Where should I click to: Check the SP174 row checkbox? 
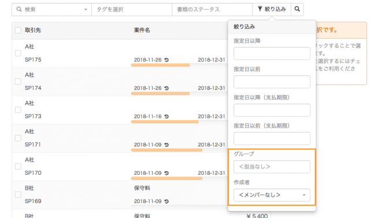coord(18,81)
